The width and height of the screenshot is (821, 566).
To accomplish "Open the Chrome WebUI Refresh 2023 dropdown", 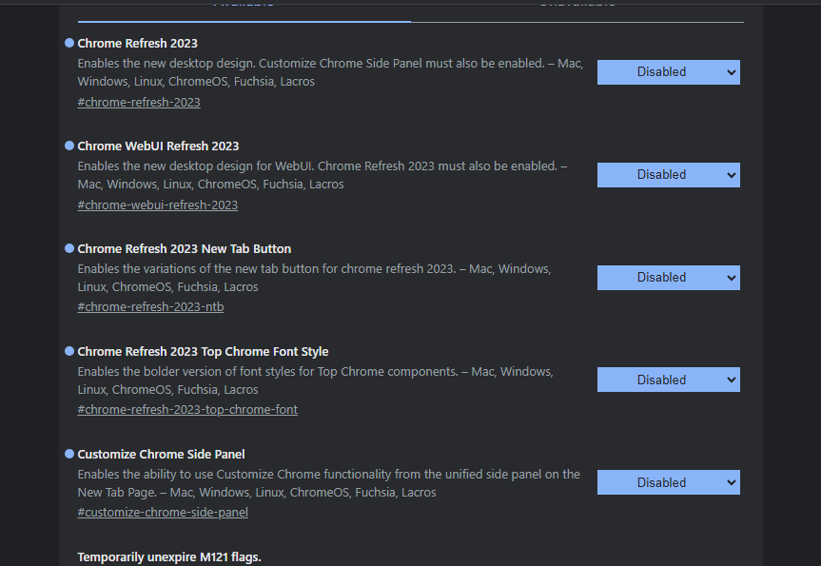I will pos(668,174).
